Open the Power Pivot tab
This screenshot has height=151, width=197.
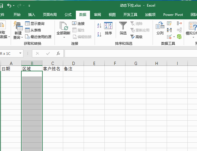click(x=173, y=15)
